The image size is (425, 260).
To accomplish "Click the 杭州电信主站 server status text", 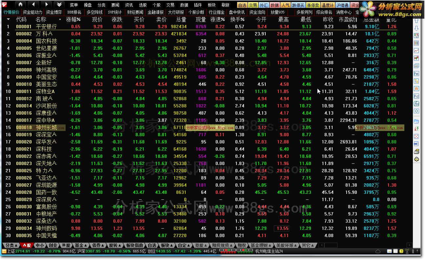I will (269, 251).
